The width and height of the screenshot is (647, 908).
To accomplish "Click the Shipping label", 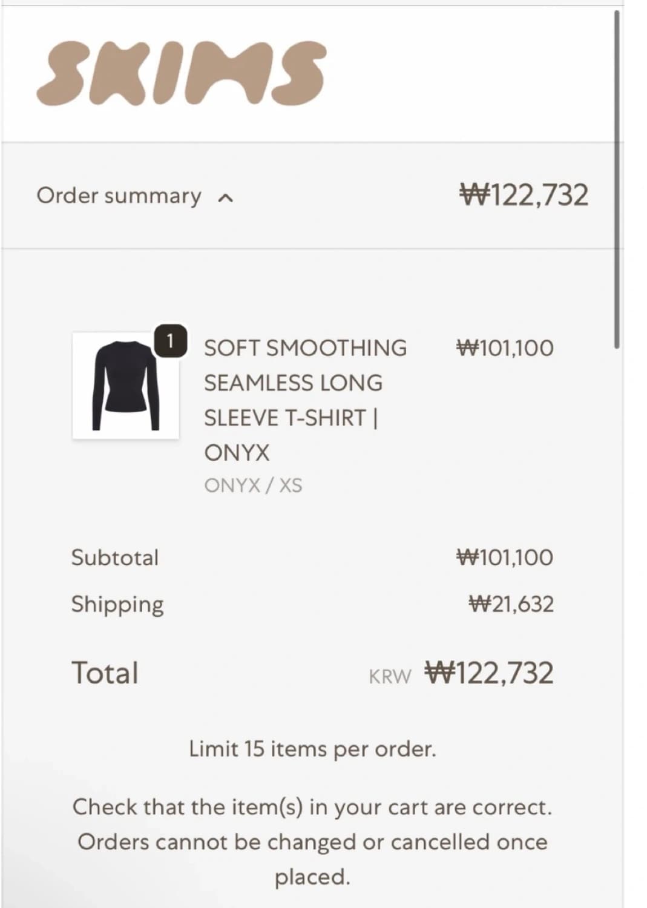I will (x=117, y=604).
